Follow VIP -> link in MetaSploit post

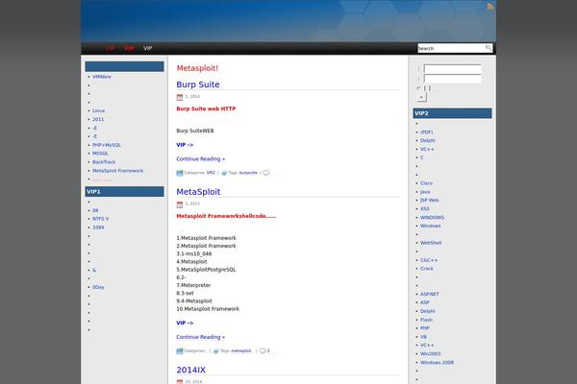[x=185, y=323]
